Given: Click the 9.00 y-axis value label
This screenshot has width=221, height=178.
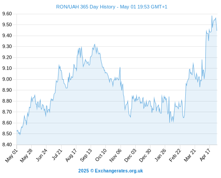Looking at the screenshot, I should tap(7, 79).
